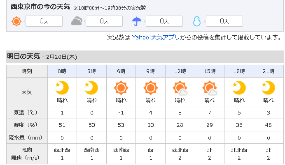Click the sunny count box showing 0人

[x=44, y=21]
